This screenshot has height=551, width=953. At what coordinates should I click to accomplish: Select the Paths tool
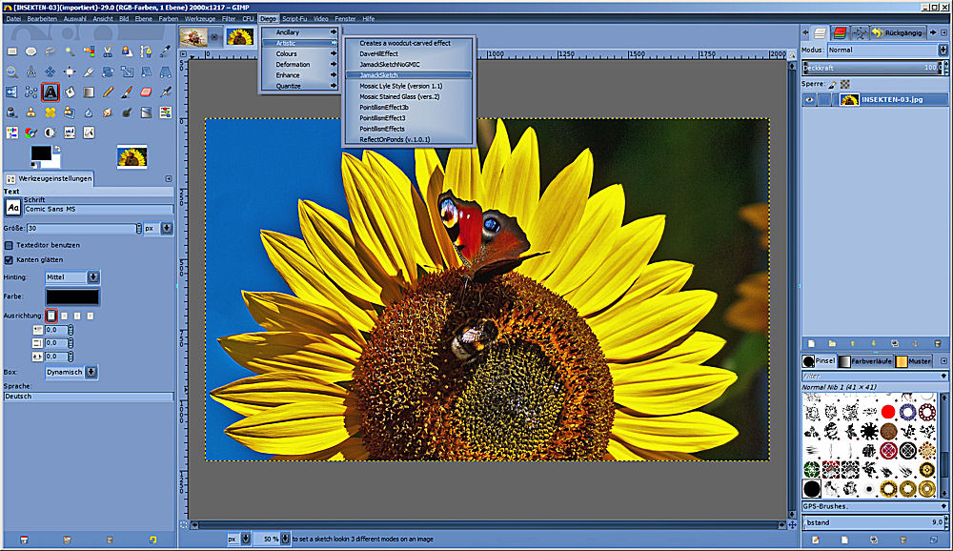pos(146,51)
